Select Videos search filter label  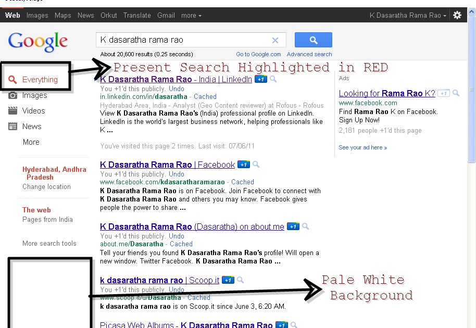coord(33,111)
